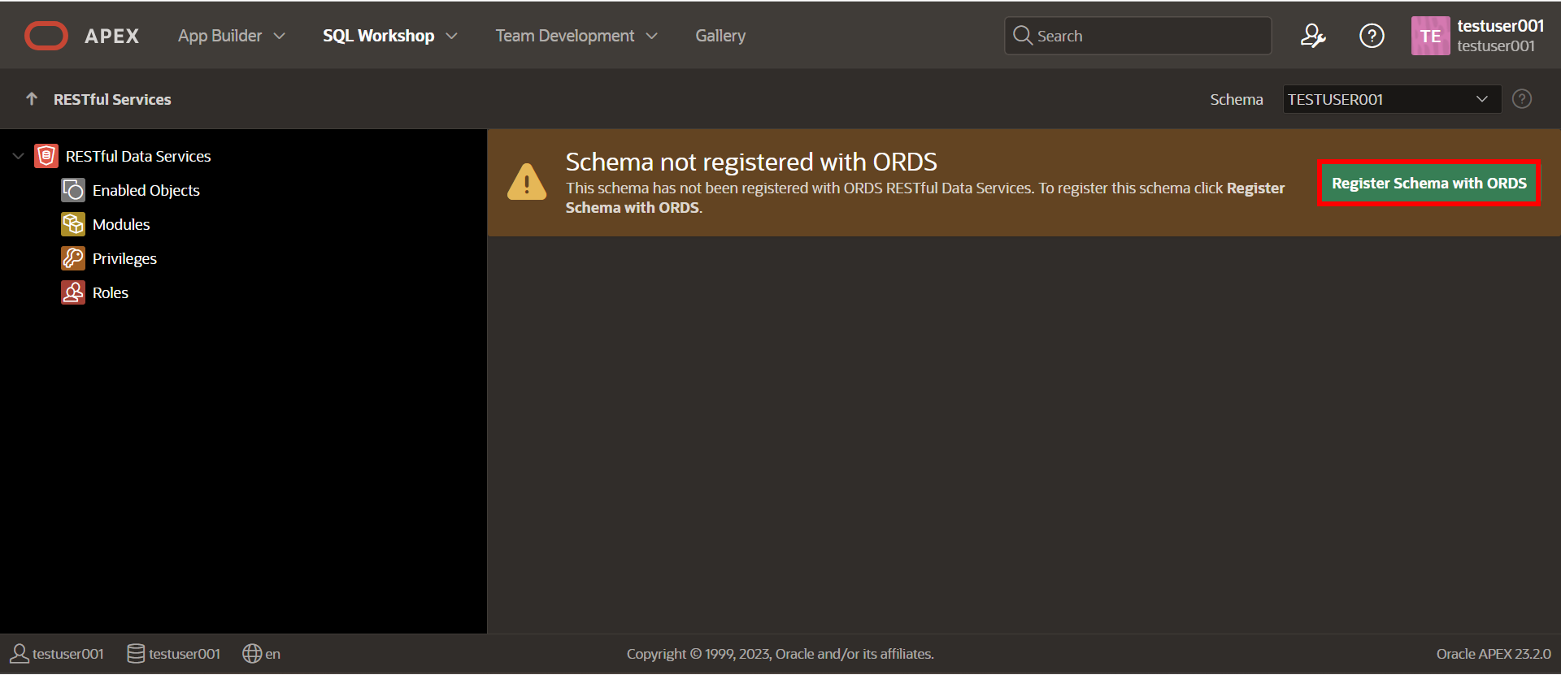1561x675 pixels.
Task: Click the Oracle APEX logo icon
Action: pos(46,36)
